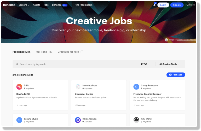Expand the All Creative Fields dropdown
Image resolution: width=201 pixels, height=131 pixels.
coord(169,64)
